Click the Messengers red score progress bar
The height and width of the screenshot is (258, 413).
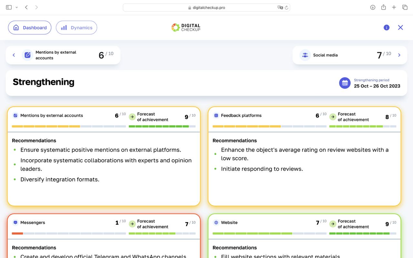point(17,233)
